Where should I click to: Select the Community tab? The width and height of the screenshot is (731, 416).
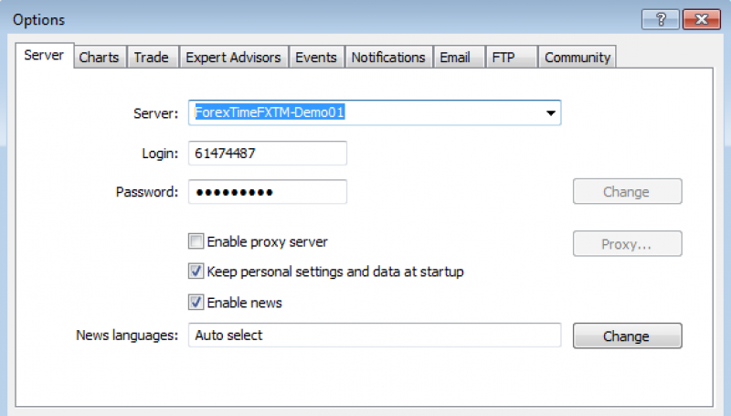577,58
